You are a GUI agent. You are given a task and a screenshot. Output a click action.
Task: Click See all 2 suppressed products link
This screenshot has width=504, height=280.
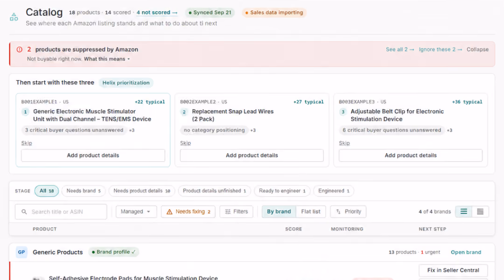pos(400,49)
